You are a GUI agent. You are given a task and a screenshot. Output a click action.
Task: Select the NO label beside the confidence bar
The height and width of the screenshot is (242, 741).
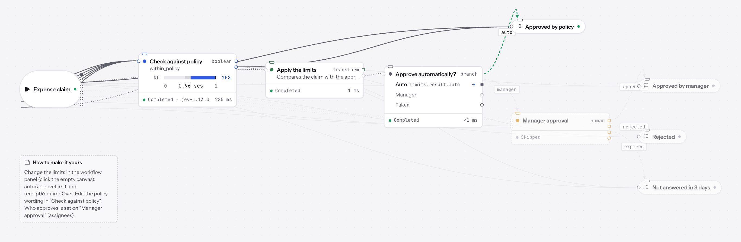click(x=156, y=78)
